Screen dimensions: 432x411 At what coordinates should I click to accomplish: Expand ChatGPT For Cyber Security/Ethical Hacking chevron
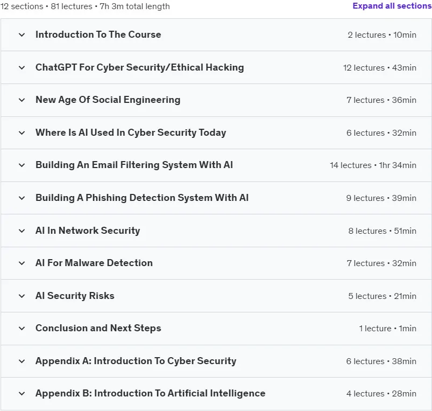pyautogui.click(x=22, y=67)
